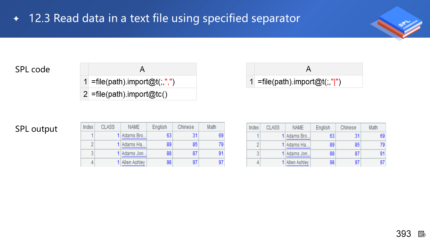
Task: Click the NAME column header in the left output table
Action: (134, 127)
